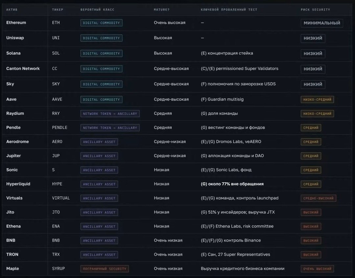Click the SYRUP ticker cell
Image resolution: width=355 pixels, height=278 pixels.
click(x=59, y=268)
